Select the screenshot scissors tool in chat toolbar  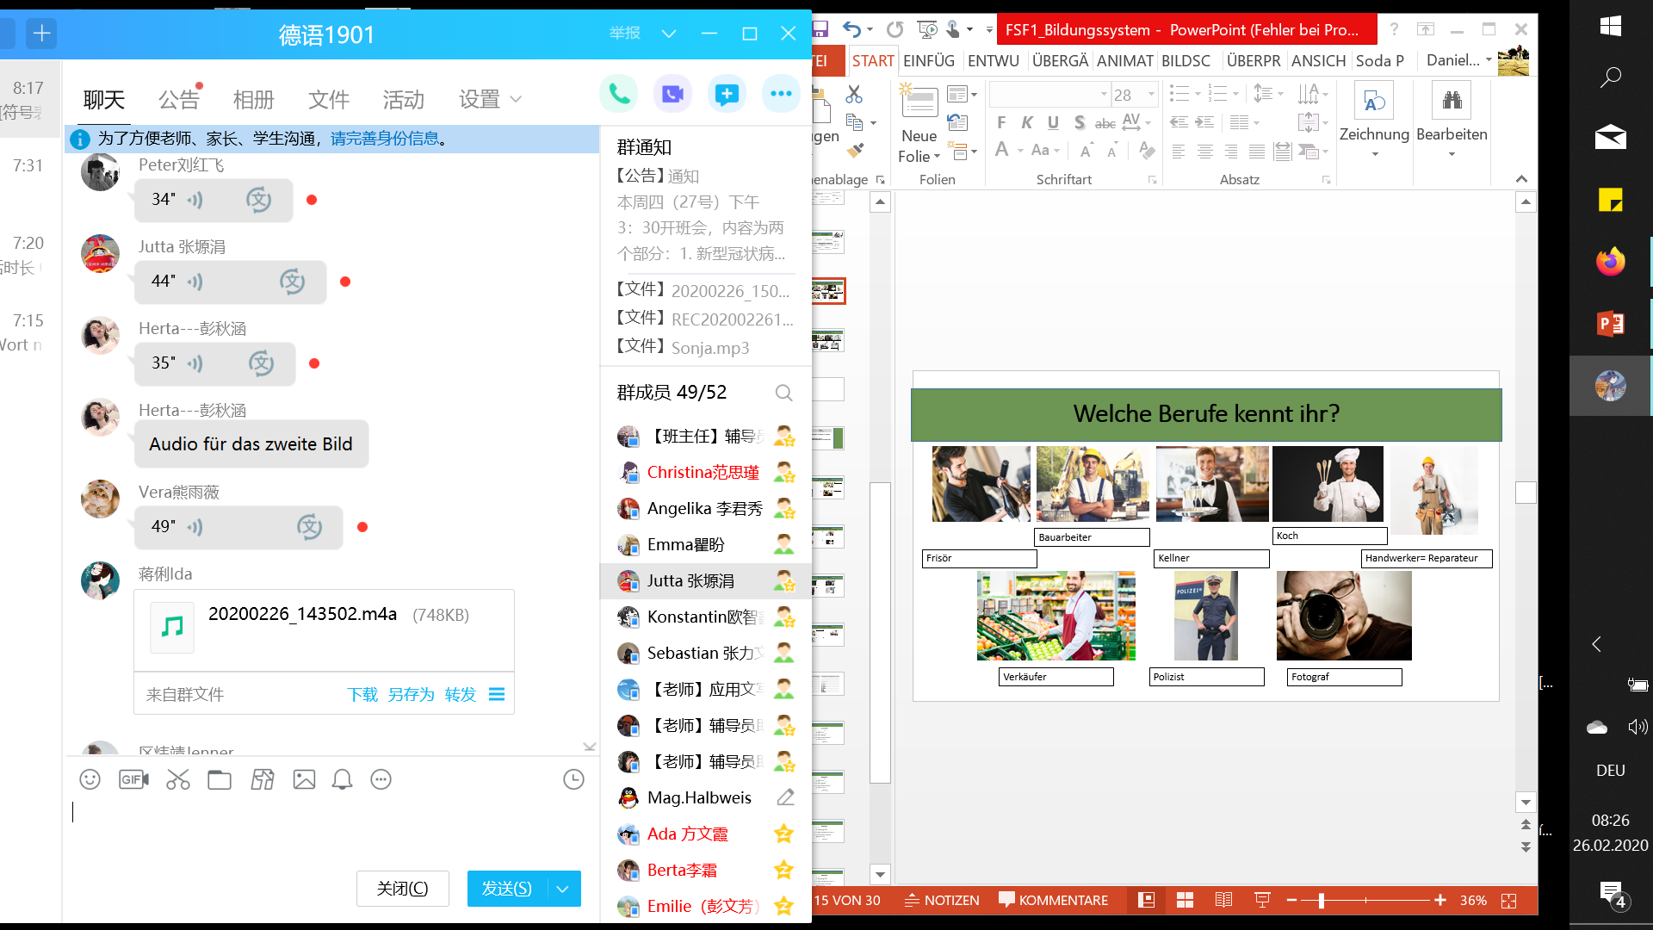click(178, 779)
